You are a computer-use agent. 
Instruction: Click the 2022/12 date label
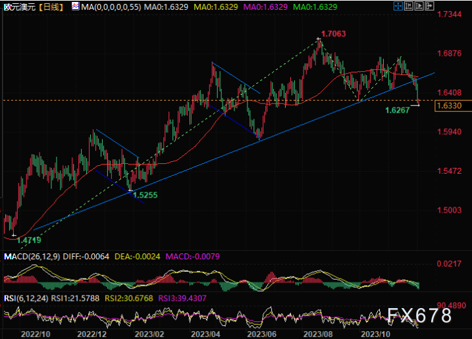92,334
